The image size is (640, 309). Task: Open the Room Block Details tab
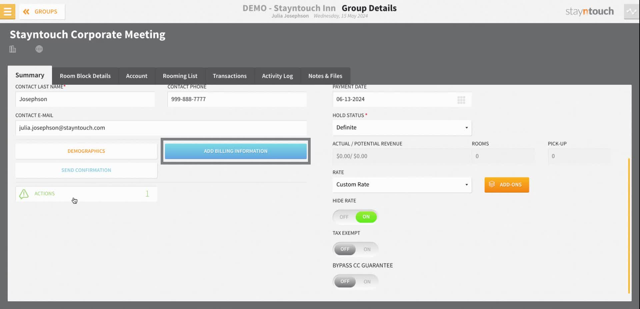(85, 76)
